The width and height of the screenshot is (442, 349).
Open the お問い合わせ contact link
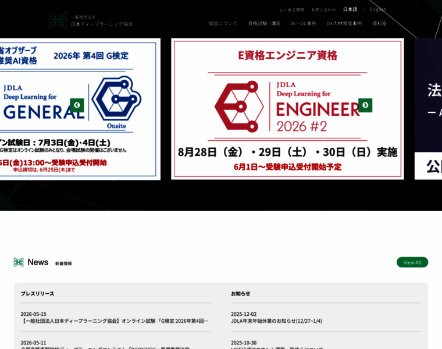[323, 10]
